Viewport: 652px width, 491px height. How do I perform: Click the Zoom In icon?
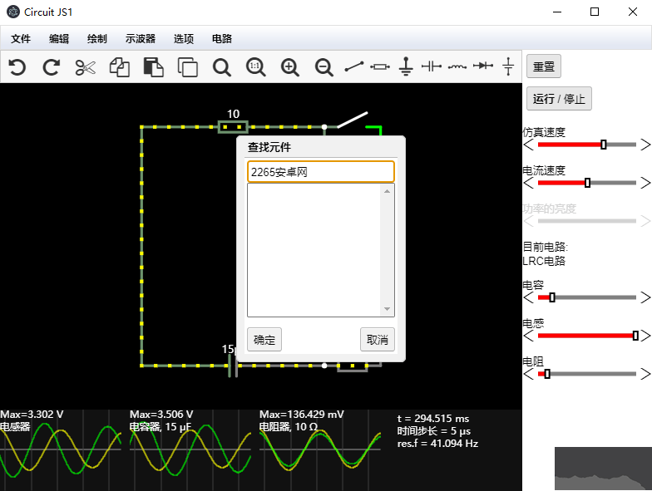(289, 67)
